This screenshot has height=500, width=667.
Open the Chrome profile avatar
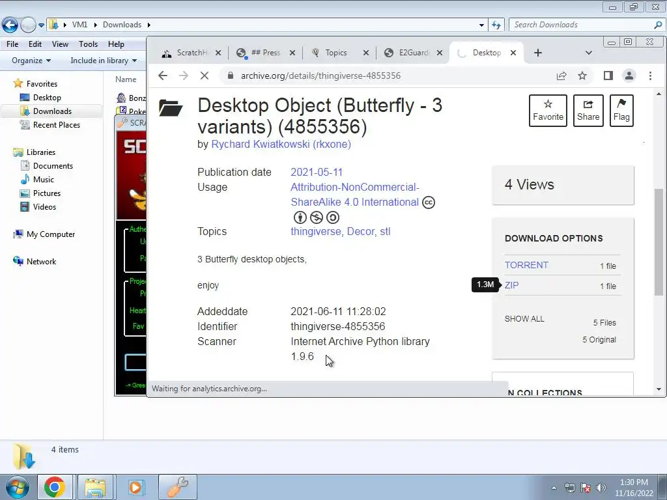(629, 76)
